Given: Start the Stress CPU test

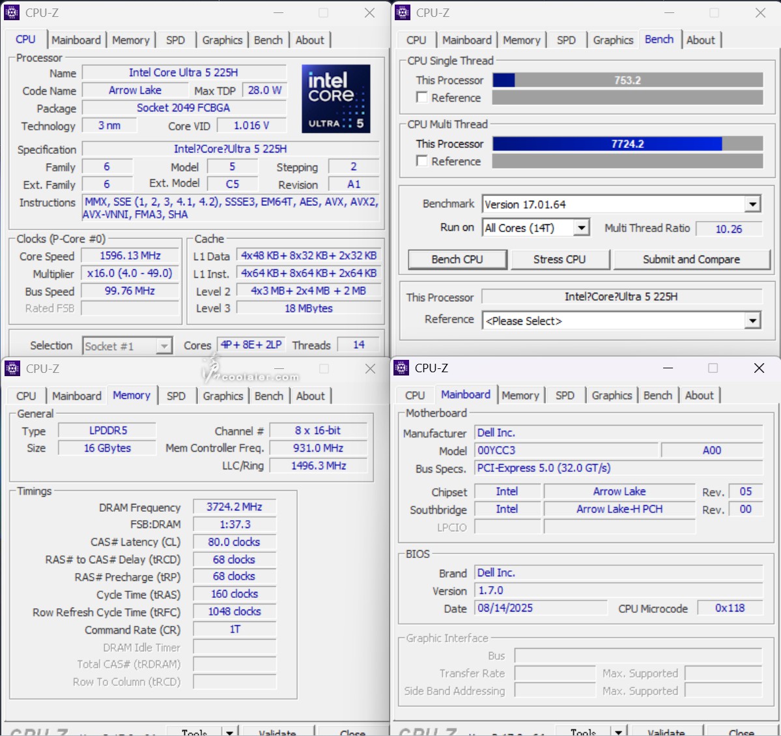Looking at the screenshot, I should (560, 259).
